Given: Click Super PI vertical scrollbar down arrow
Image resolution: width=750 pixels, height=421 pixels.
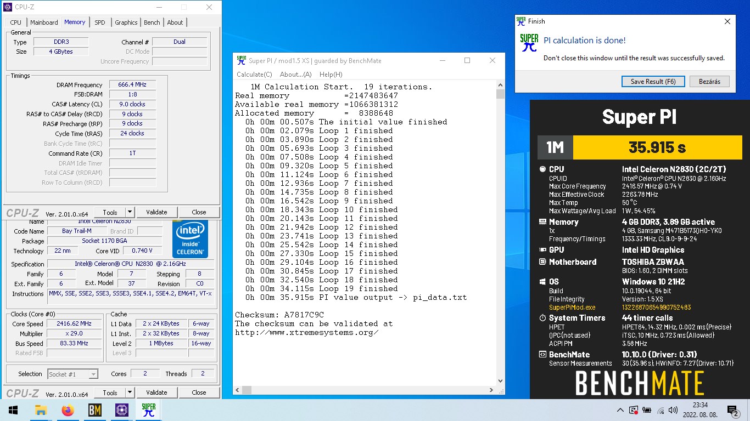Looking at the screenshot, I should (500, 381).
